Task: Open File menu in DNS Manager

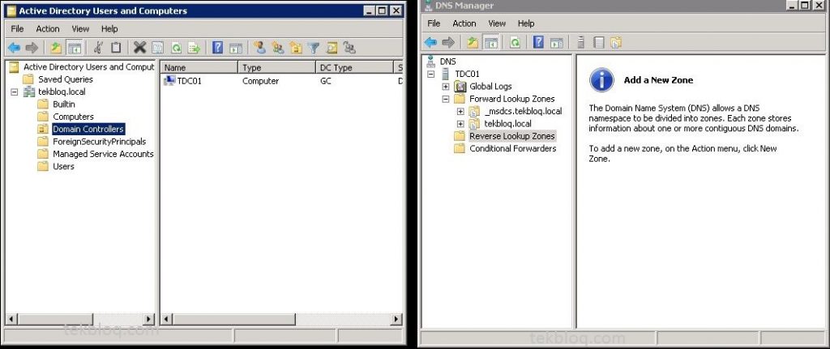Action: [434, 23]
